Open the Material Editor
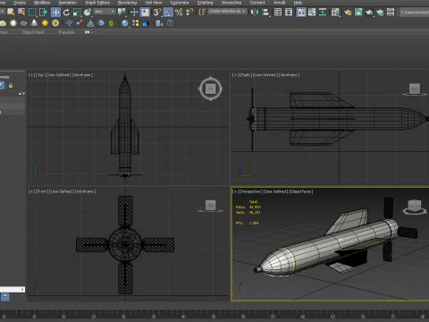 click(335, 13)
